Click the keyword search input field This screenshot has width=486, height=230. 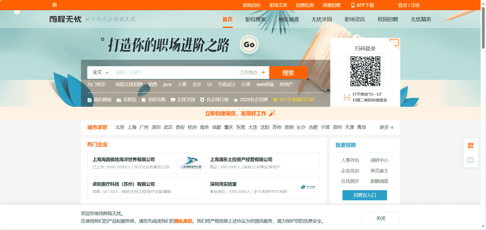(x=173, y=73)
